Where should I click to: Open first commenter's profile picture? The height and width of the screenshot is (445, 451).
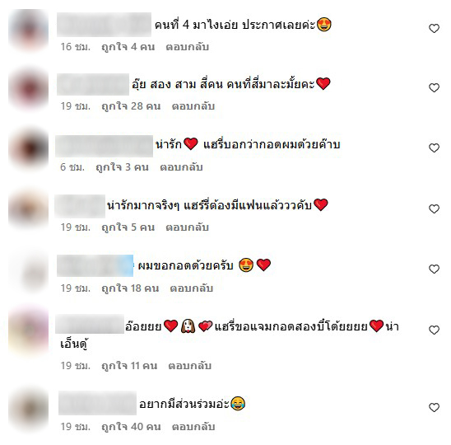[x=29, y=30]
